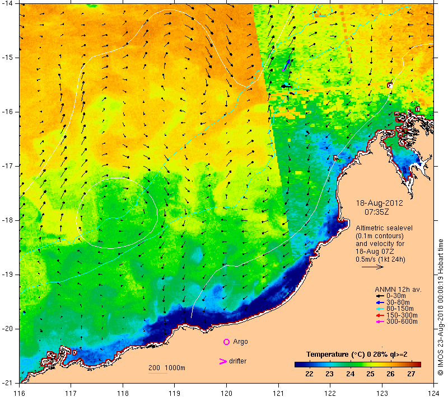Click the '80-150m' depth label
Screen dimensions: 448x397
(x=400, y=309)
